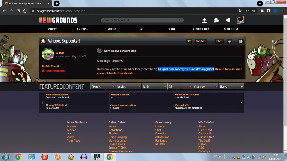Open G-Bot profile link
Image resolution: width=287 pixels, height=161 pixels.
60,53
